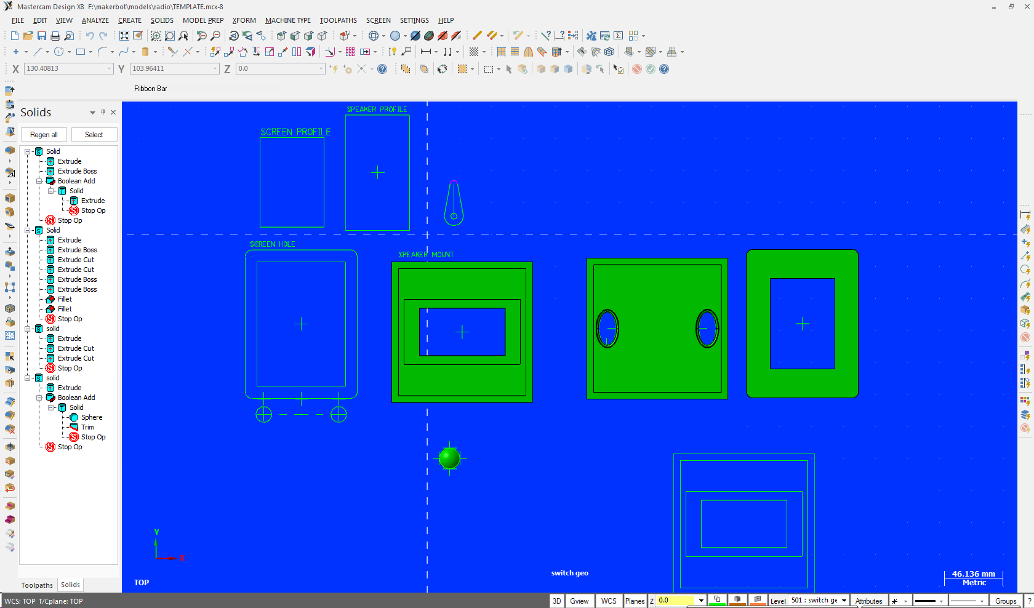Image resolution: width=1034 pixels, height=608 pixels.
Task: Click the Gview button in status bar
Action: 579,601
